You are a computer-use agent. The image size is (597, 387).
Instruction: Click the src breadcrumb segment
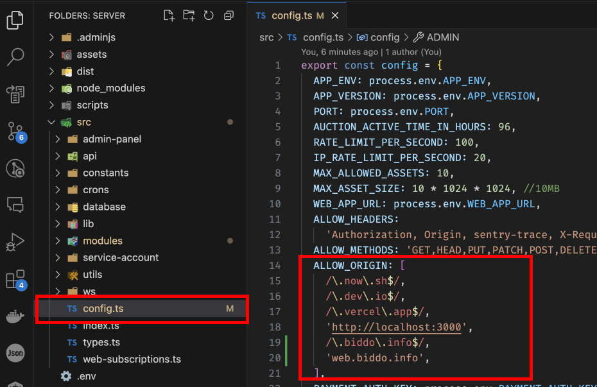coord(266,37)
